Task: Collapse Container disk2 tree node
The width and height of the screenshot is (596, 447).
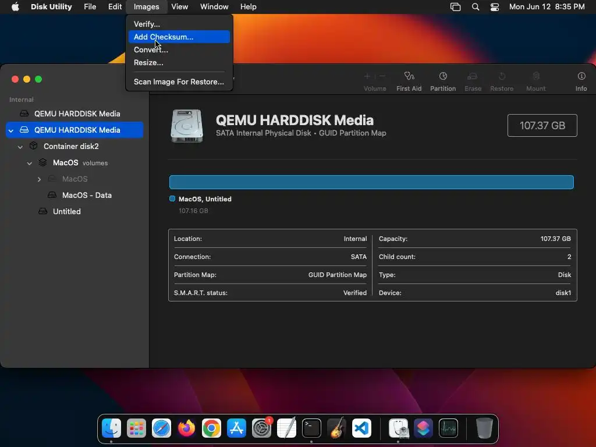Action: pyautogui.click(x=20, y=147)
